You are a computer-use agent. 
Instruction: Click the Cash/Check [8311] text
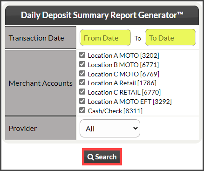[x=115, y=111]
